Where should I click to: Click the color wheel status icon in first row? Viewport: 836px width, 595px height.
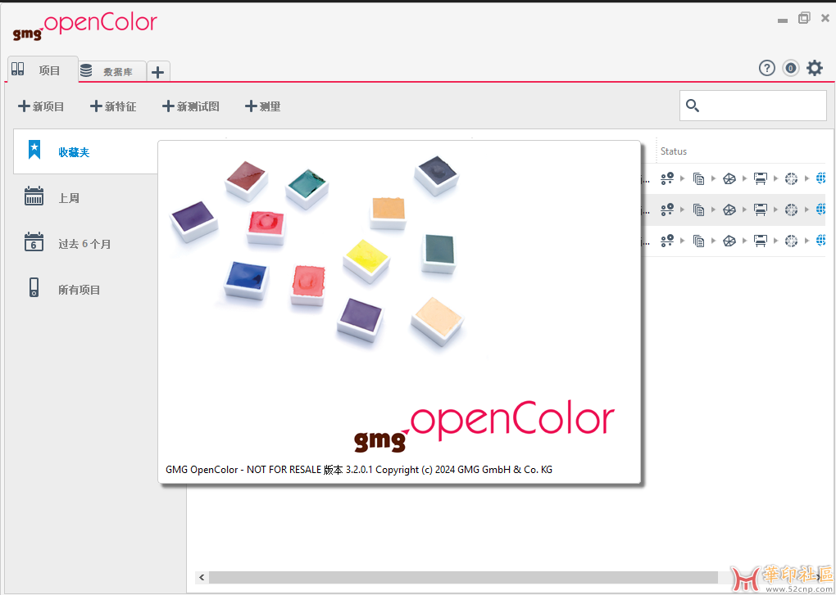tap(791, 178)
